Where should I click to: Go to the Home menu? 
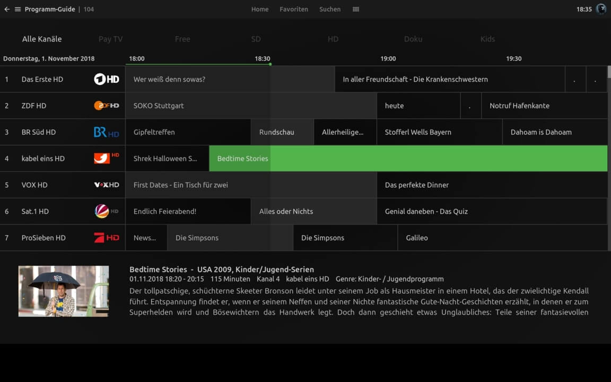point(260,9)
